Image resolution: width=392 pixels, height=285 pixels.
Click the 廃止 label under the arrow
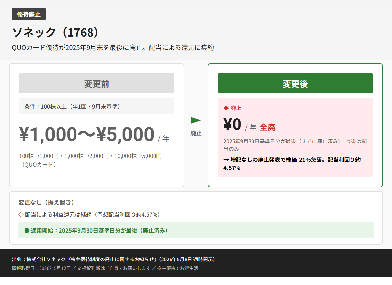(x=196, y=133)
